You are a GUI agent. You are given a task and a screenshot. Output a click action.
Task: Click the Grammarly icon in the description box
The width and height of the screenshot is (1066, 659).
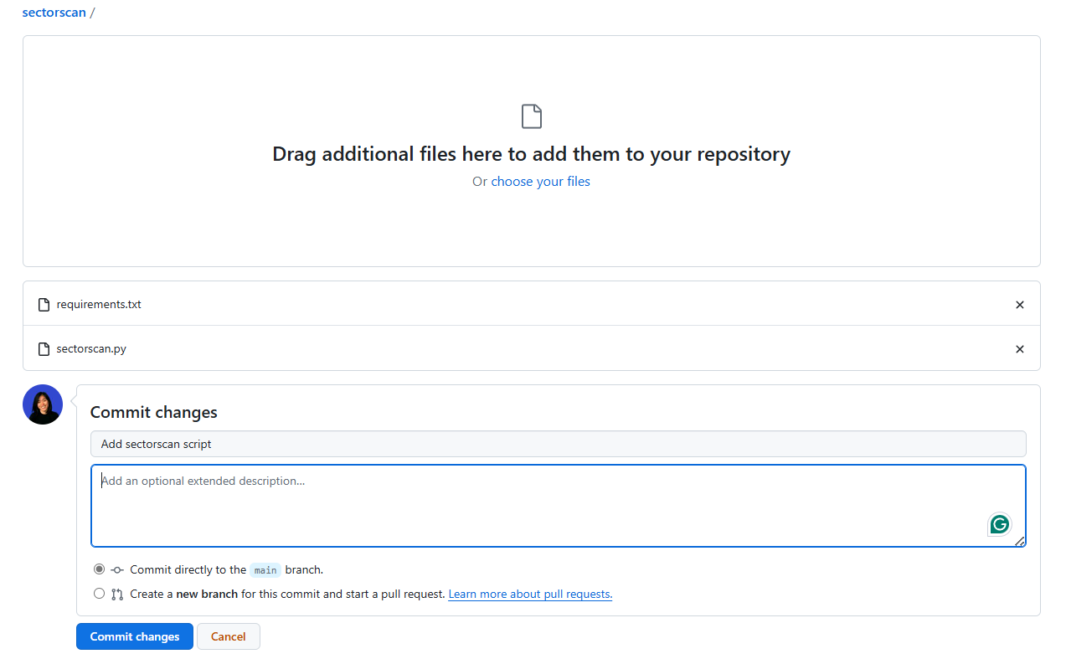tap(999, 524)
